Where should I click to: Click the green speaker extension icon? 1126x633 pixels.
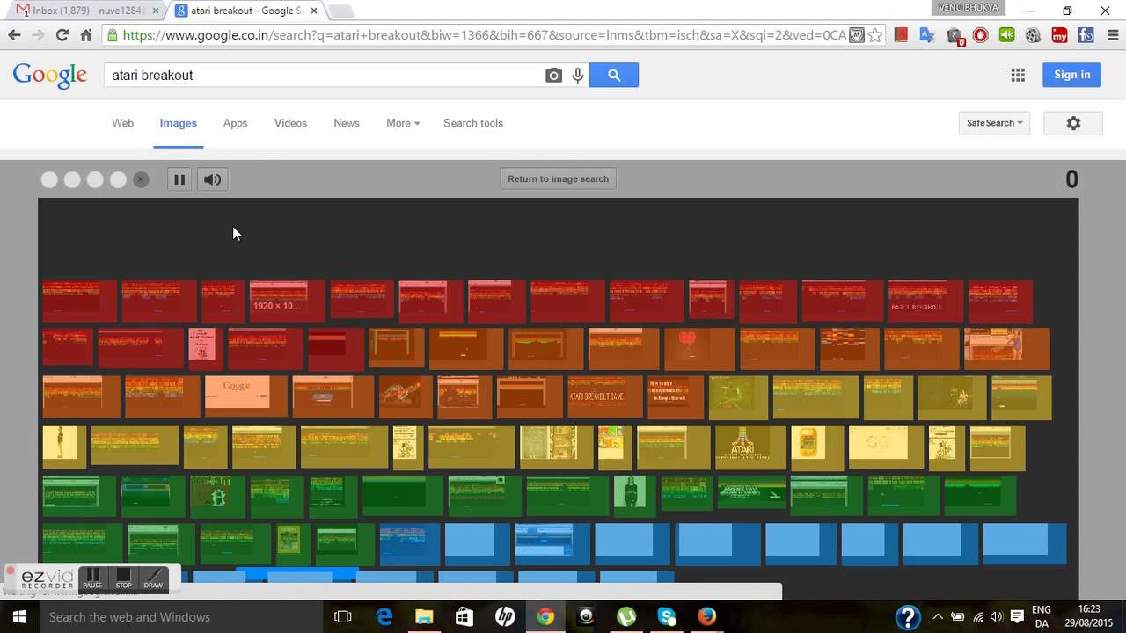pyautogui.click(x=1007, y=35)
